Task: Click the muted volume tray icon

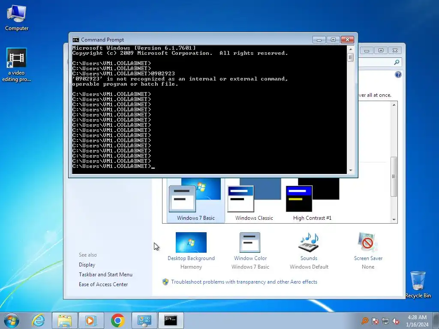Action: pyautogui.click(x=396, y=320)
